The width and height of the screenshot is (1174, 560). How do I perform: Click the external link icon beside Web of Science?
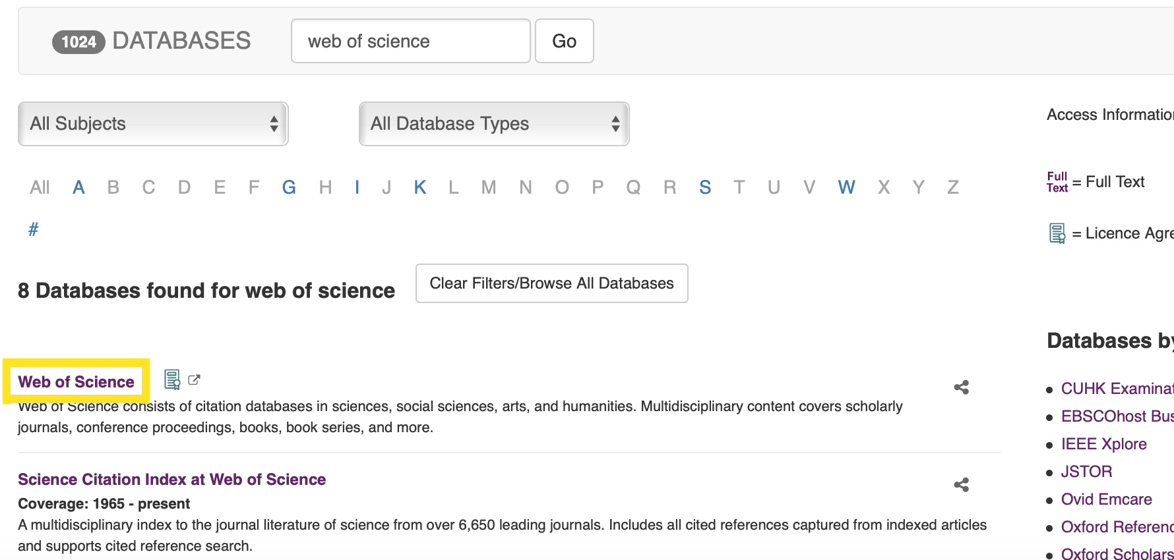tap(194, 379)
